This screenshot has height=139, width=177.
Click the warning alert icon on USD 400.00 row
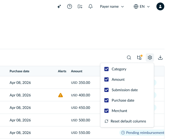pos(60,95)
